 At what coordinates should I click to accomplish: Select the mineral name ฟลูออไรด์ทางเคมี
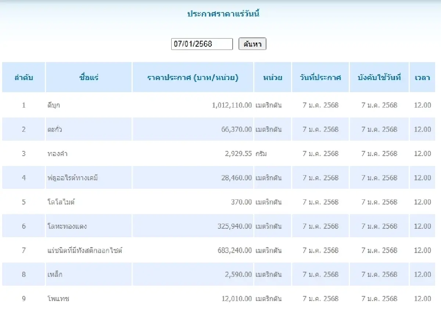pos(72,178)
